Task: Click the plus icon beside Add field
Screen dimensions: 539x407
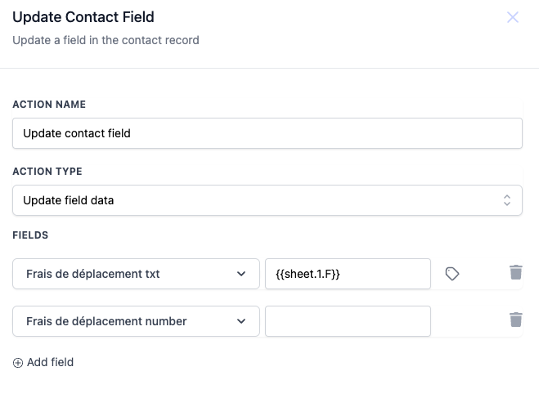Action: tap(18, 362)
